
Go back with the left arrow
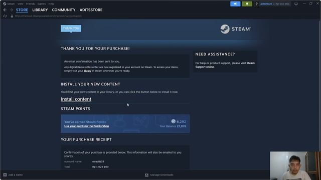(x=5, y=10)
